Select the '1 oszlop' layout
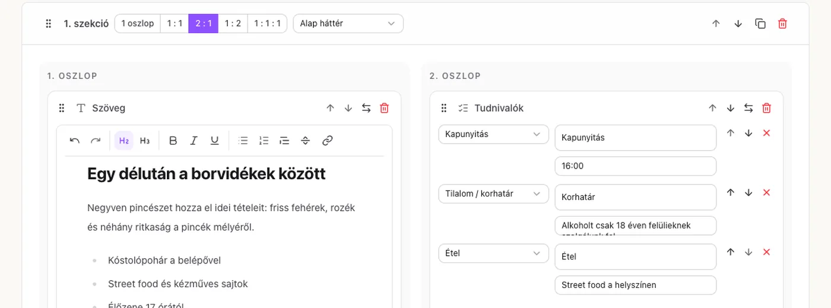 click(138, 24)
